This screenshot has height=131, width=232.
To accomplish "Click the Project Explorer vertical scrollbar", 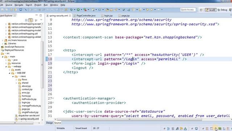I will tap(42, 65).
